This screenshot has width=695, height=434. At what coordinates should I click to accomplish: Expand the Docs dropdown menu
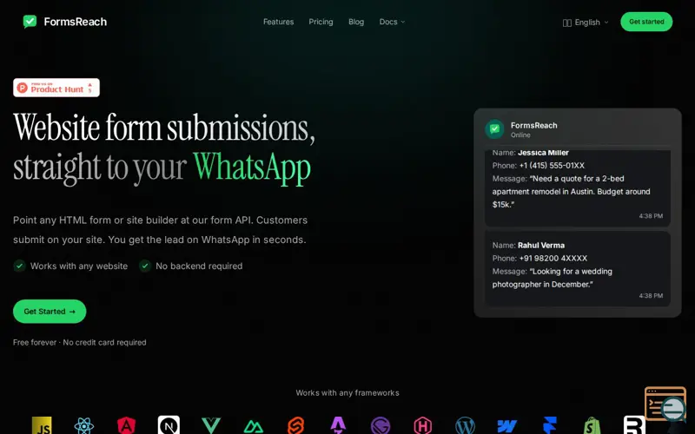392,22
